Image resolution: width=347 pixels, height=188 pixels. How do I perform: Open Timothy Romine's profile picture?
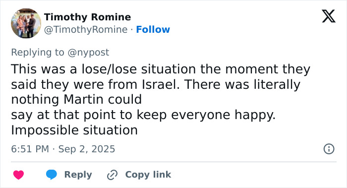click(x=26, y=23)
